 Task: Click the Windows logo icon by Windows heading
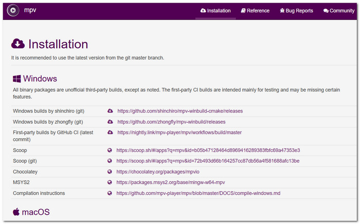(x=17, y=79)
